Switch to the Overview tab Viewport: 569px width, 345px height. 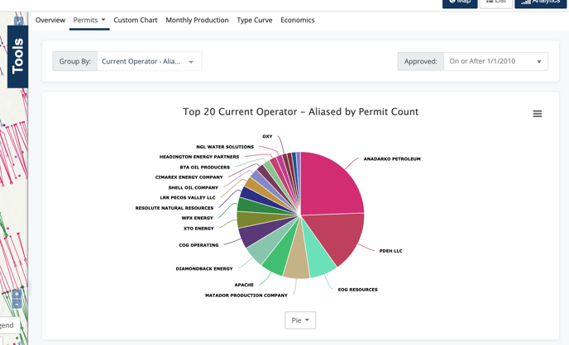(50, 20)
